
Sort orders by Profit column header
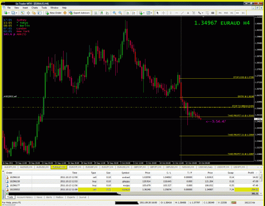tap(251, 173)
